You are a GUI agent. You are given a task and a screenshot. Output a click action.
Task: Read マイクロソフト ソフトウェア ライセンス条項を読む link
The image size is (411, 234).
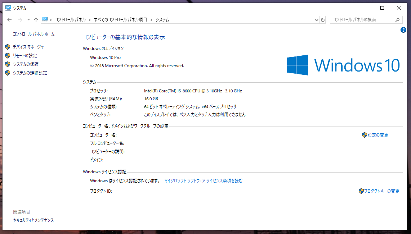[204, 181]
